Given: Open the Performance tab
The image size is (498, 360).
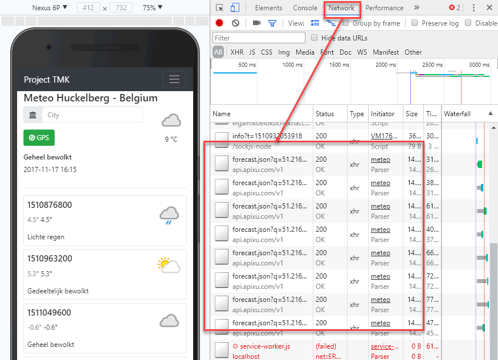Looking at the screenshot, I should click(x=384, y=8).
